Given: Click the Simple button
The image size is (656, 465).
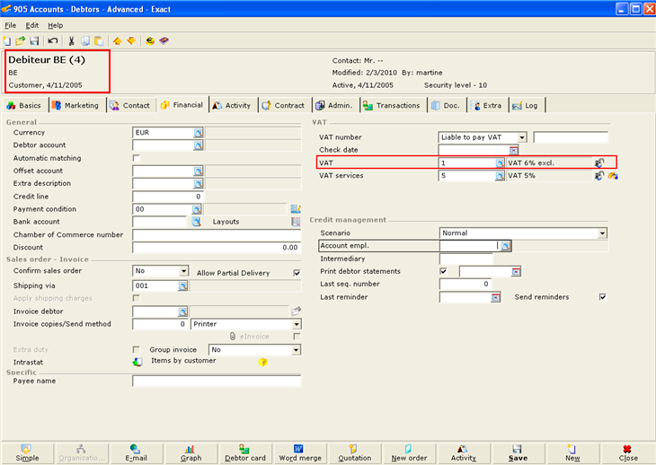Looking at the screenshot, I should tap(27, 453).
